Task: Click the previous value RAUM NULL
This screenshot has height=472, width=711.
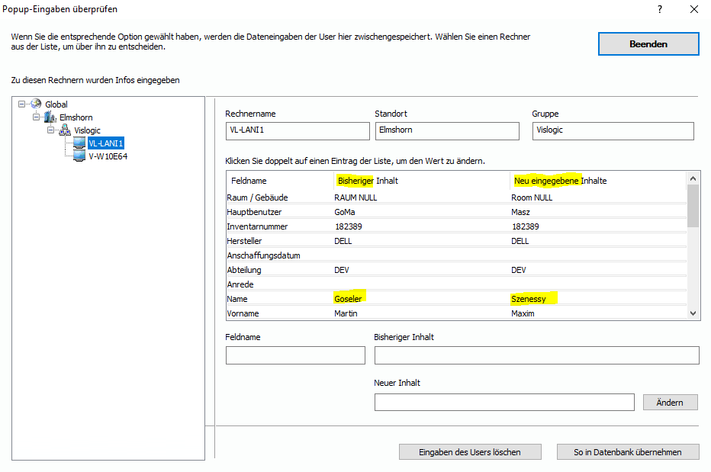Action: click(x=355, y=197)
